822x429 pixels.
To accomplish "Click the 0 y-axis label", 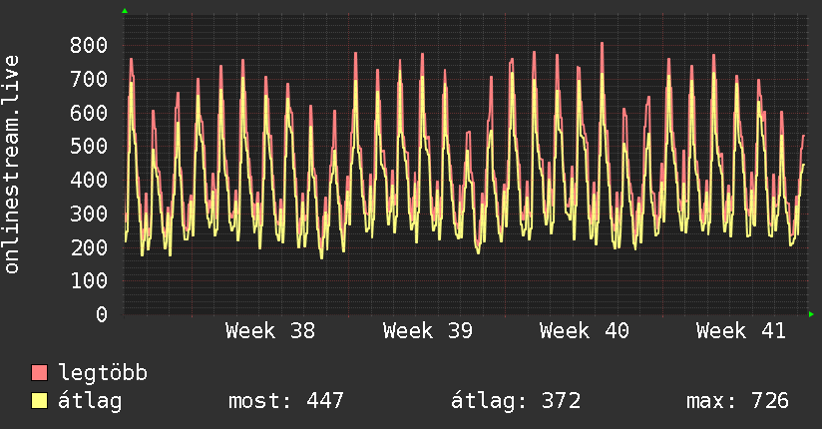I will point(102,314).
